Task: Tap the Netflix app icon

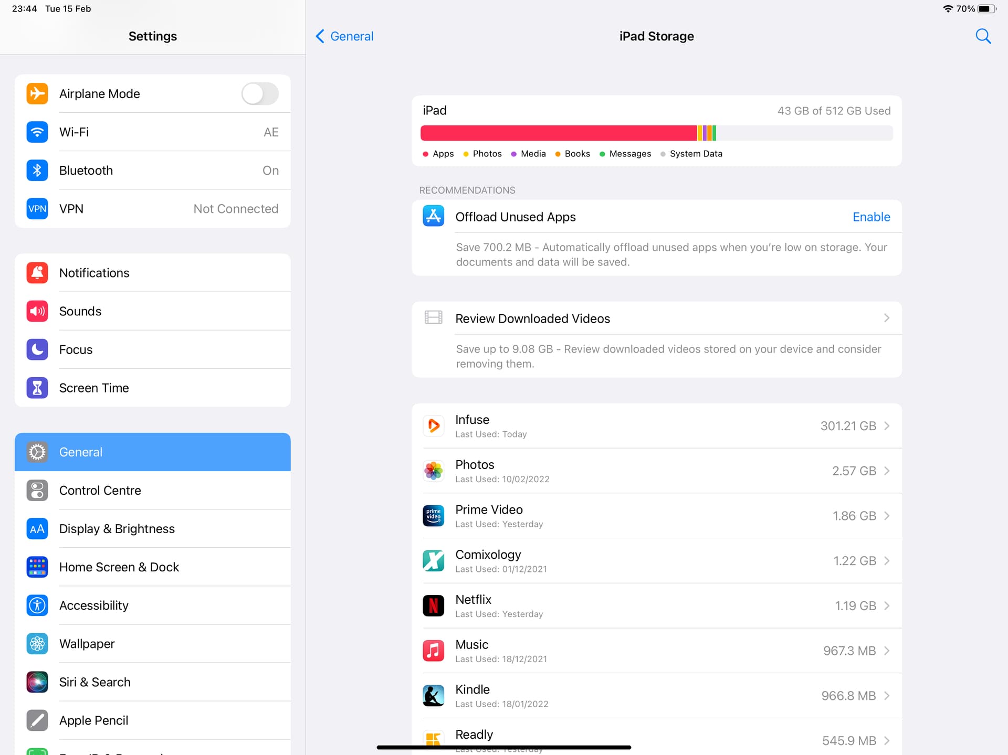Action: 434,605
